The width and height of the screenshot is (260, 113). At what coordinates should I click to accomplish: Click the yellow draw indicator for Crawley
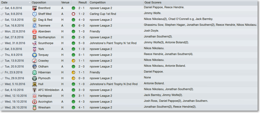tap(74, 61)
